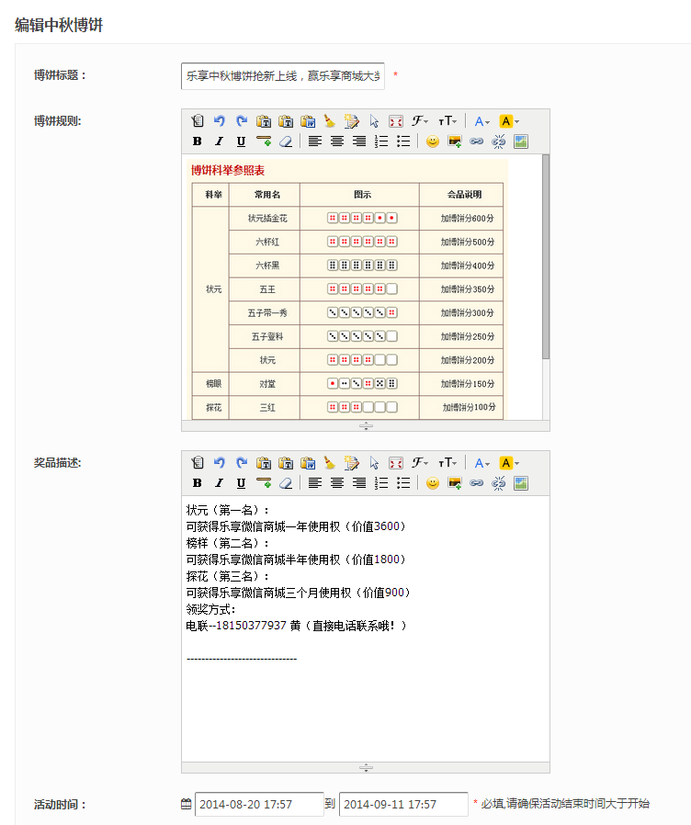Click redo in the 奖品描述 editor toolbar
The height and width of the screenshot is (825, 691).
tap(242, 463)
